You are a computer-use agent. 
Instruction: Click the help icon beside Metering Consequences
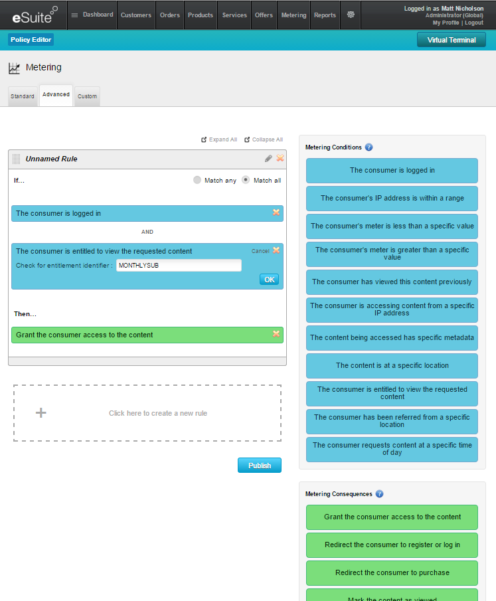tap(379, 494)
